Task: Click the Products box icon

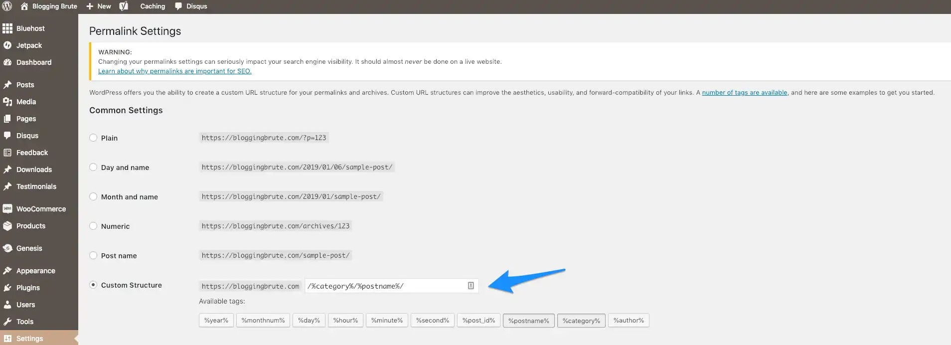Action: (7, 226)
